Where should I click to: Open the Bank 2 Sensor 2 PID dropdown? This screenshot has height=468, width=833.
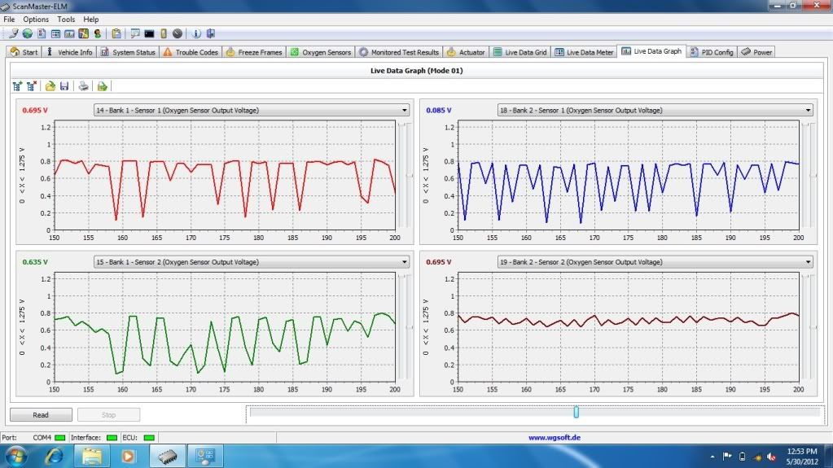point(655,262)
